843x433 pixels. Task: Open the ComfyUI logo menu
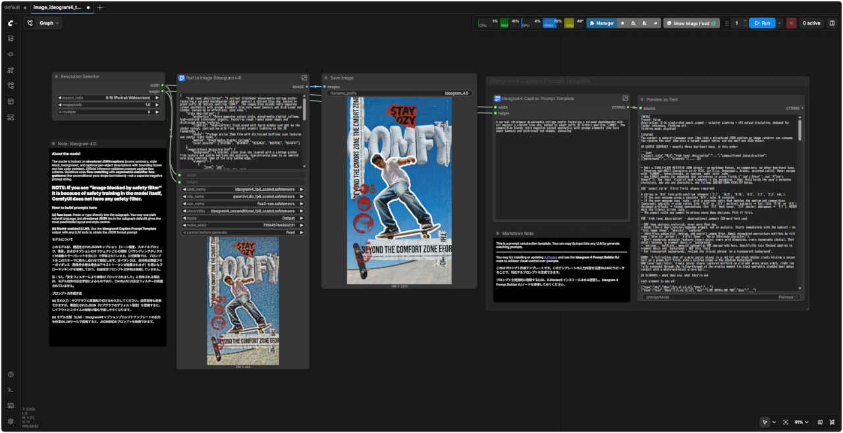click(11, 22)
